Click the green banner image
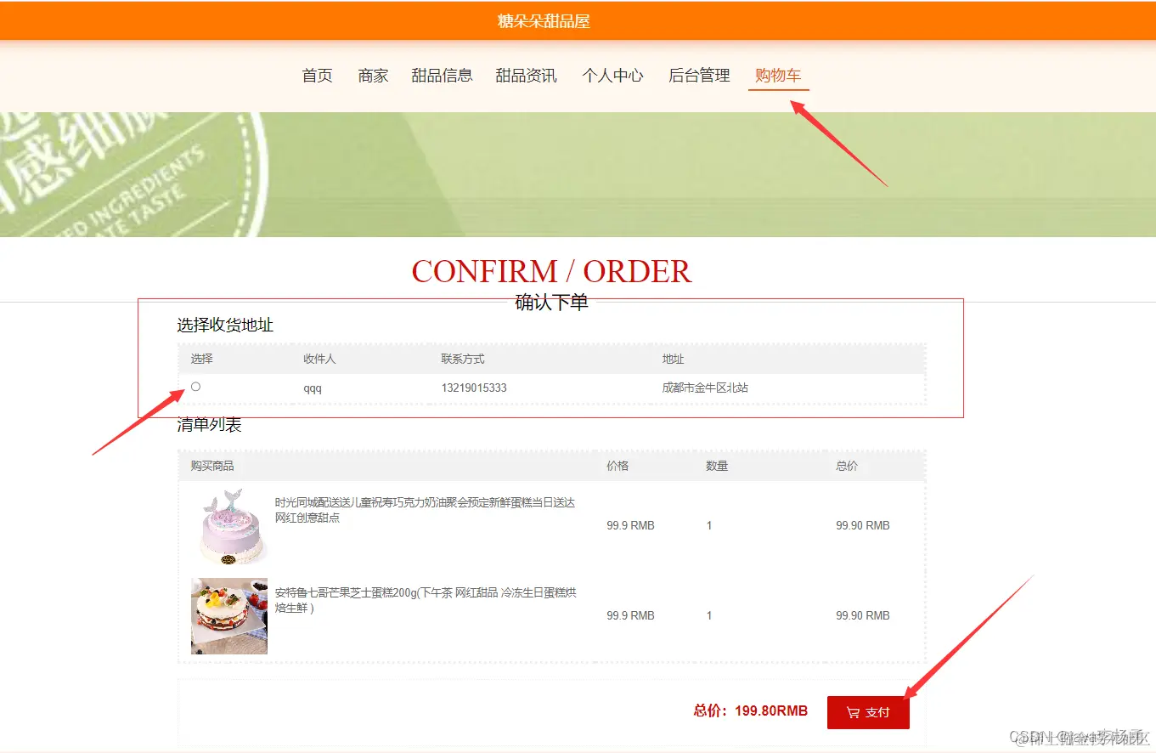1156x753 pixels. [x=578, y=174]
